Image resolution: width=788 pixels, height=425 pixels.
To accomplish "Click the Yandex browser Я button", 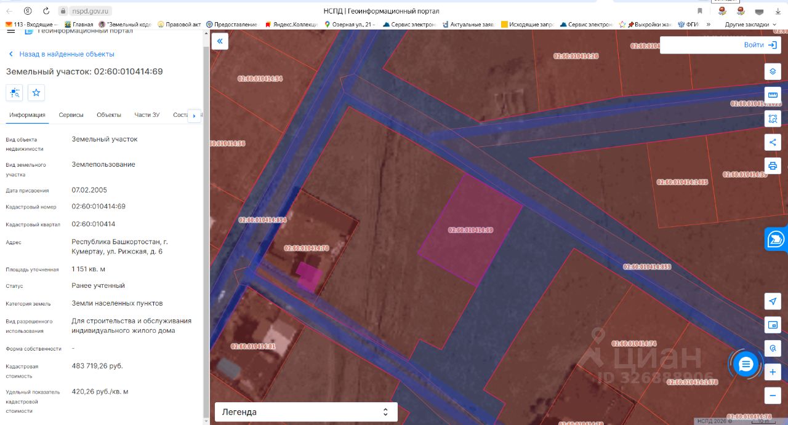I will click(x=28, y=11).
